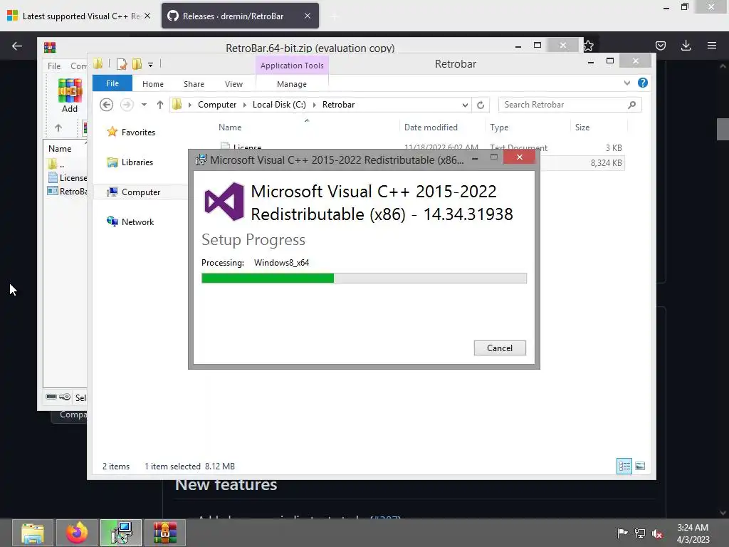729x547 pixels.
Task: Open the Share ribbon tab
Action: [194, 84]
